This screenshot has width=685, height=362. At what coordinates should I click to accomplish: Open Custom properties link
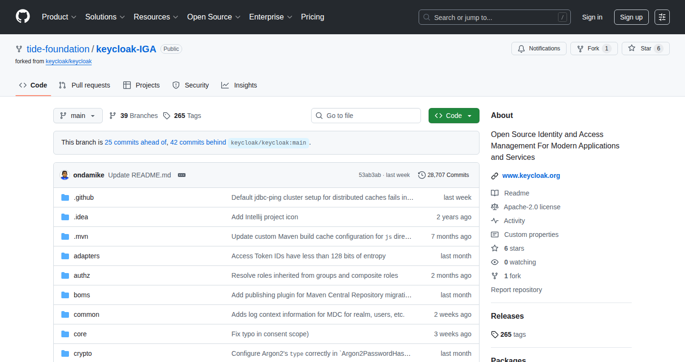coord(525,235)
